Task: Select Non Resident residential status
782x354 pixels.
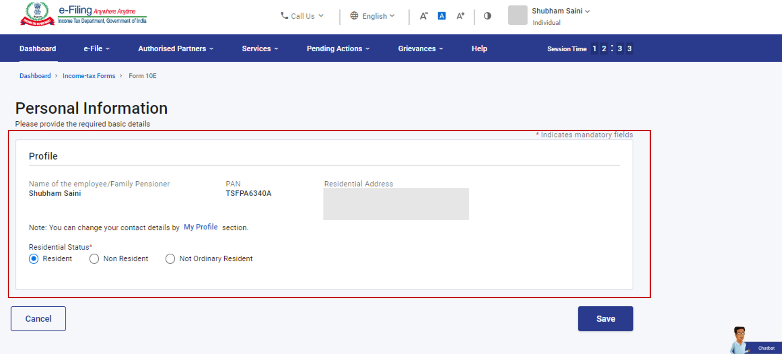Action: pyautogui.click(x=94, y=259)
